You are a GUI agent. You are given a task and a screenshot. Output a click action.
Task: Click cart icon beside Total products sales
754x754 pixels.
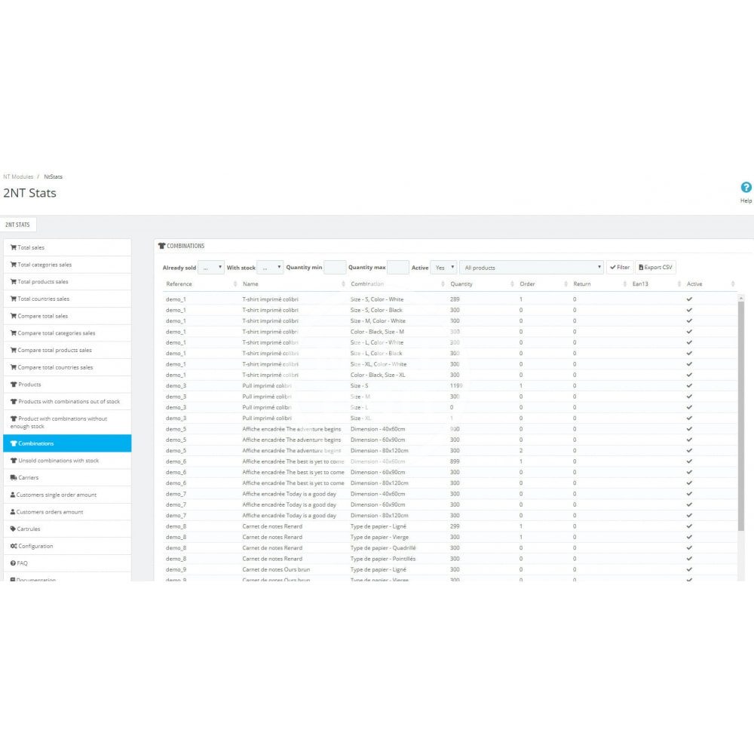[x=14, y=282]
